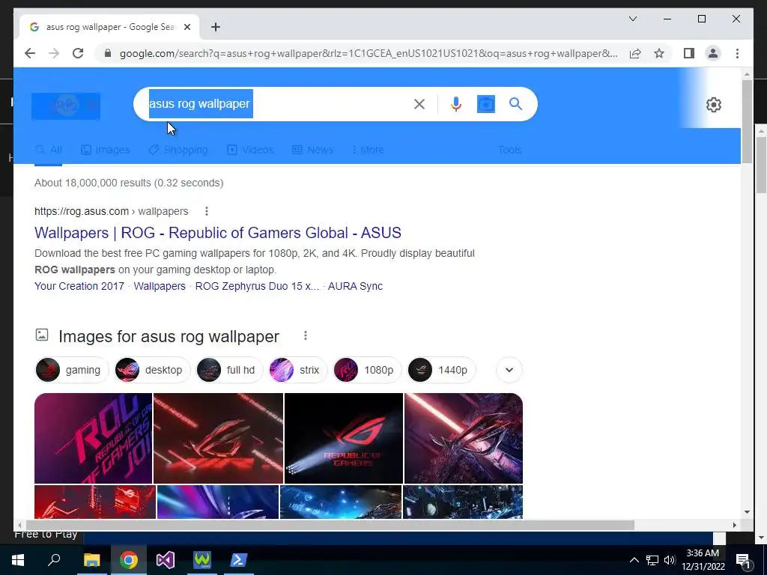Go forward with the forward arrow
767x575 pixels.
tap(54, 53)
